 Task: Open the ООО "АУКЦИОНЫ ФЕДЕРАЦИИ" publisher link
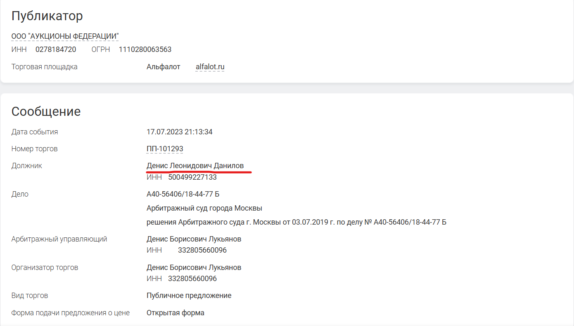coord(65,36)
